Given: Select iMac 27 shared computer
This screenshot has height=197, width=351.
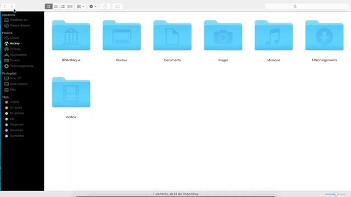Looking at the screenshot, I should (13, 78).
